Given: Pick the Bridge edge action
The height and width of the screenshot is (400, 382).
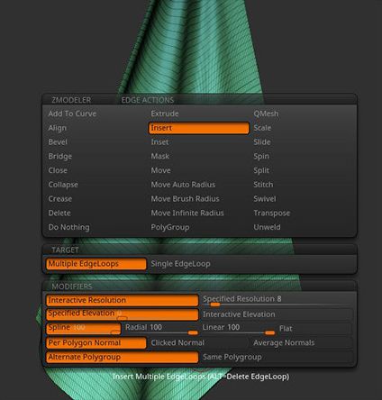Looking at the screenshot, I should [60, 157].
